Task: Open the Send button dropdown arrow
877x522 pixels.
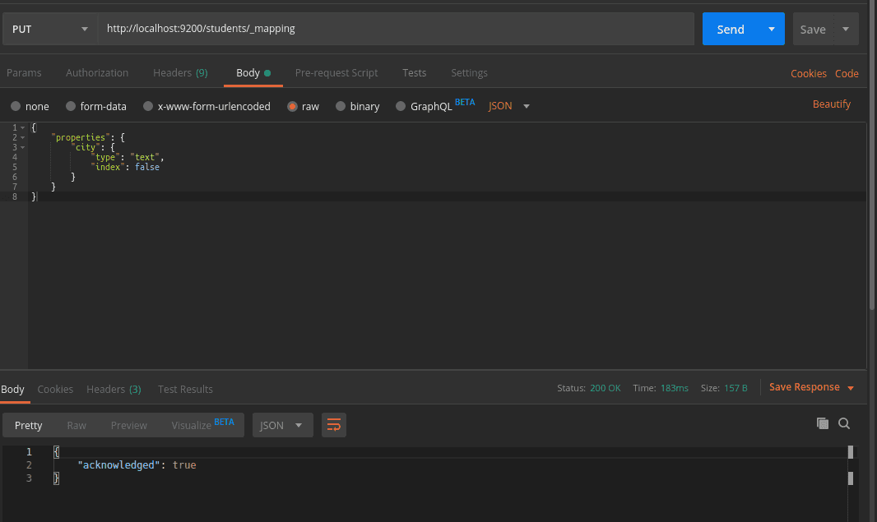Action: tap(771, 29)
